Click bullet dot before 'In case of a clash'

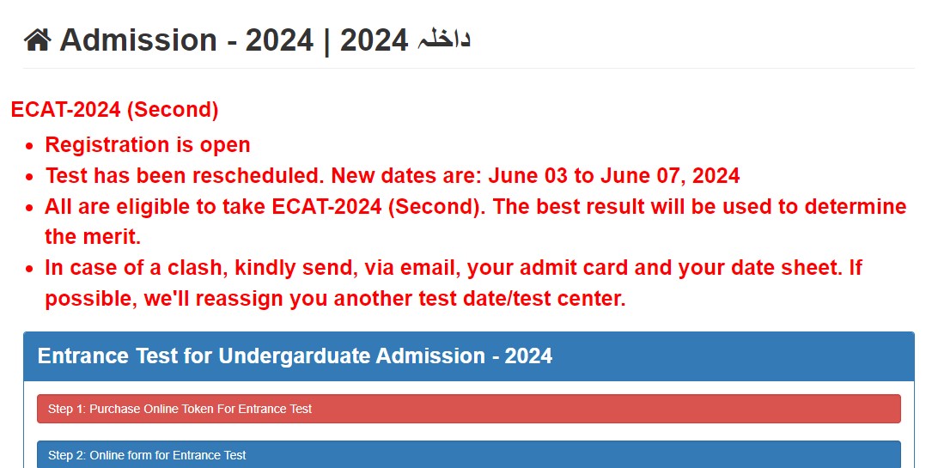point(30,269)
